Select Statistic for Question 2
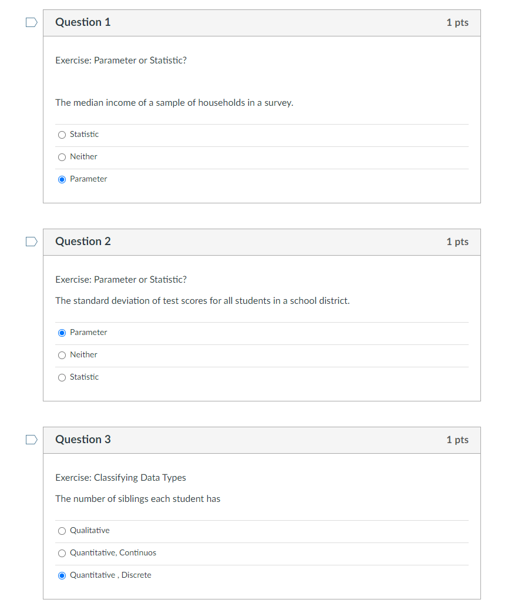Viewport: 508px width, 613px height. point(62,378)
